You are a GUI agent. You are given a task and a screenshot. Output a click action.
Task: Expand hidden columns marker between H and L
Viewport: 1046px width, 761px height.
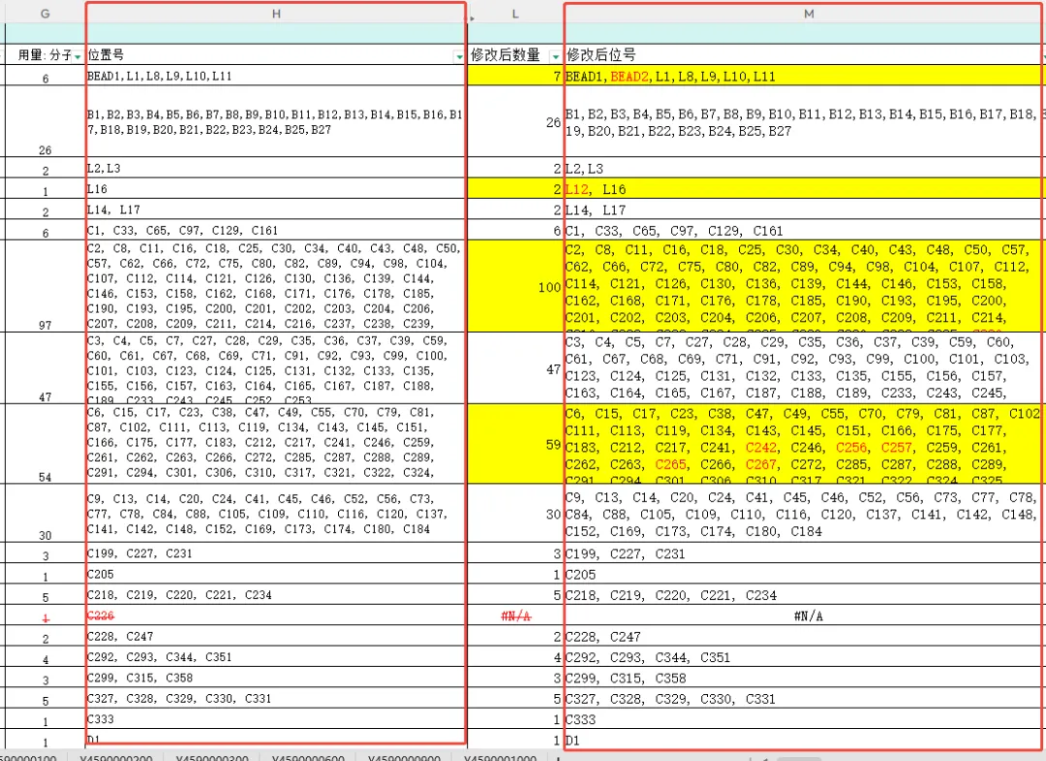[x=472, y=17]
